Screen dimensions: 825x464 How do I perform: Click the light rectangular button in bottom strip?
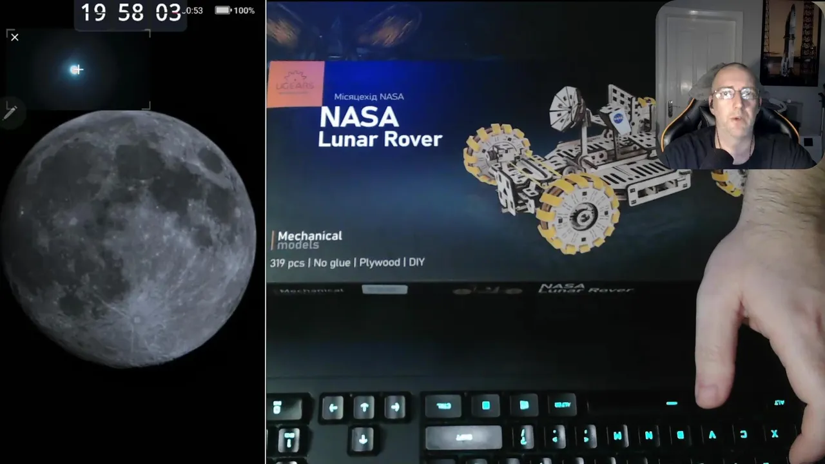[385, 290]
